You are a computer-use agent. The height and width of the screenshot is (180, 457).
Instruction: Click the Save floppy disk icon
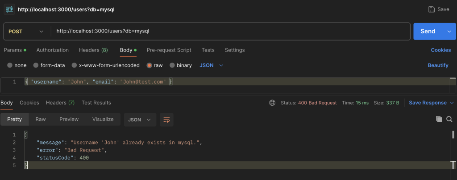(x=431, y=9)
